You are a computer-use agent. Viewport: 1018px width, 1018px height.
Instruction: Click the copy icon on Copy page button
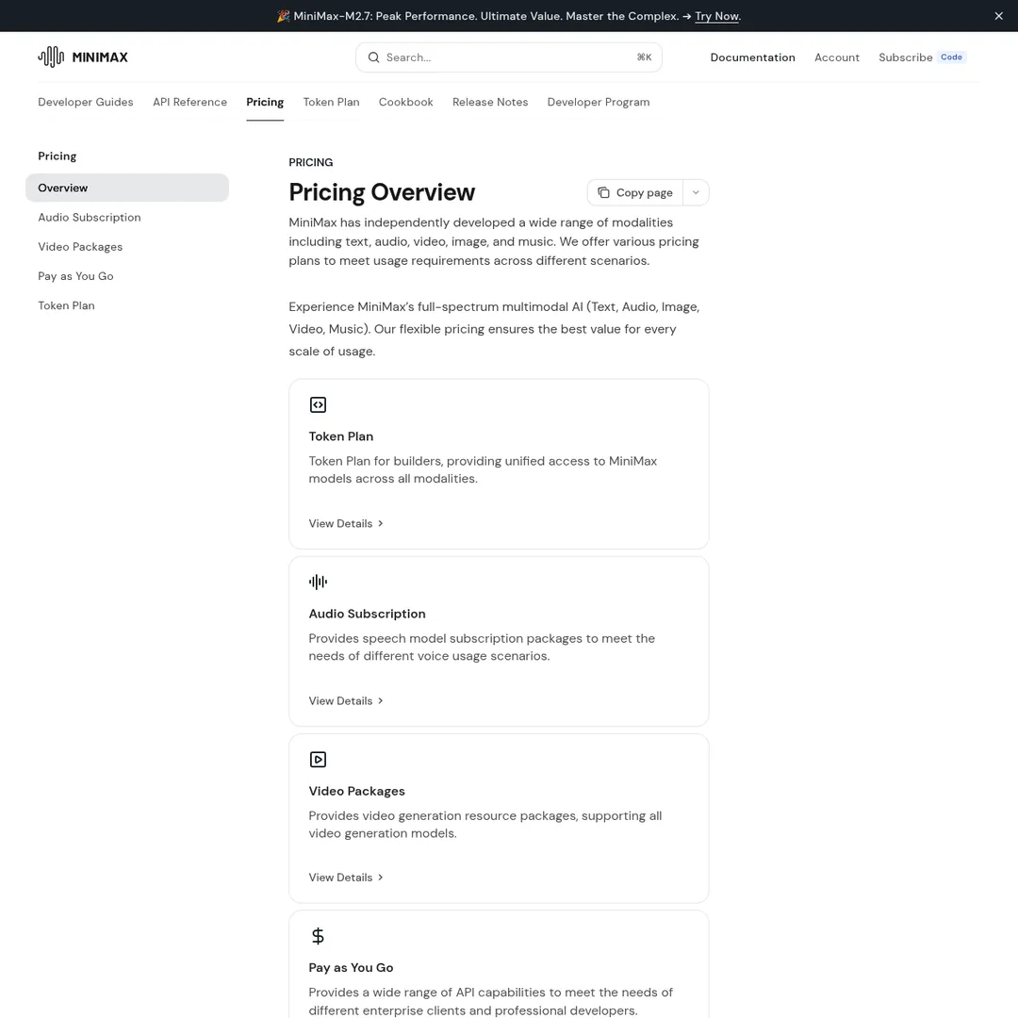tap(604, 192)
